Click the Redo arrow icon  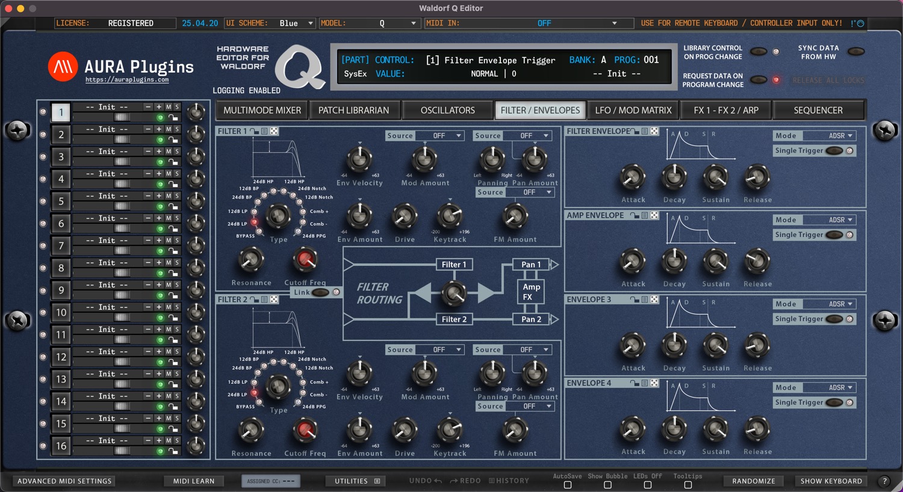pyautogui.click(x=454, y=481)
